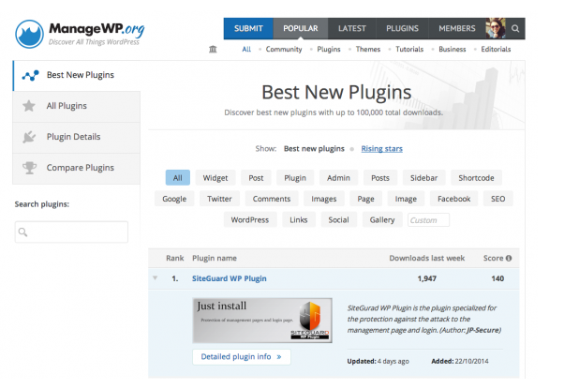Screen dimensions: 564x389
Task: Open the search magnifier in top navigation
Action: 515,28
